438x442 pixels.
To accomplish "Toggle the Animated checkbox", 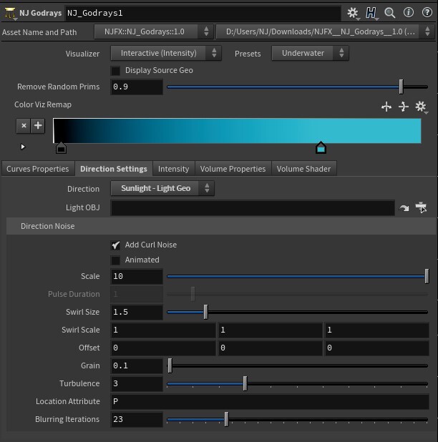I will tap(115, 260).
